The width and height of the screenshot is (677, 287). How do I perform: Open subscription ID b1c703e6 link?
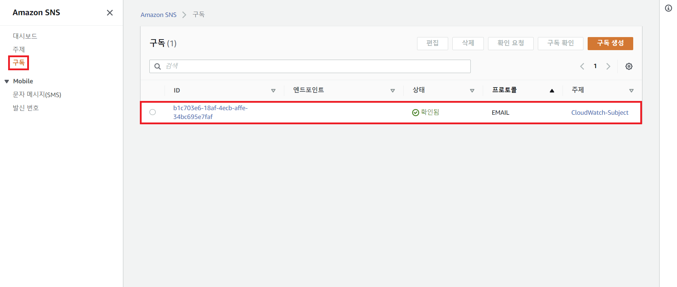point(210,112)
